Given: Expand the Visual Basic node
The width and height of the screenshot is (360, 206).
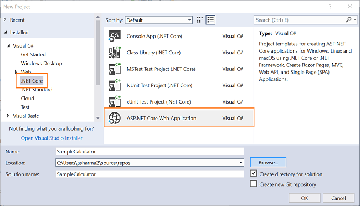Looking at the screenshot, I should (8, 116).
